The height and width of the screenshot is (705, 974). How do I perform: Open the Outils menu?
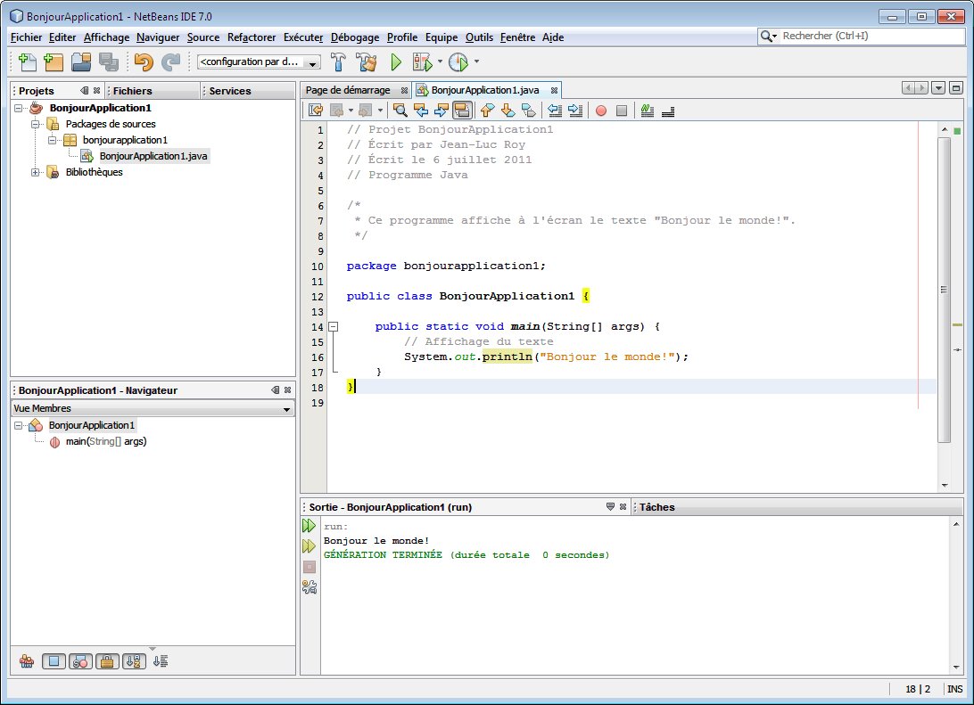[x=479, y=37]
